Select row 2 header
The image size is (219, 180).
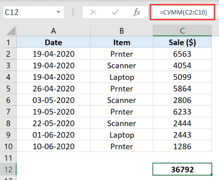point(8,54)
